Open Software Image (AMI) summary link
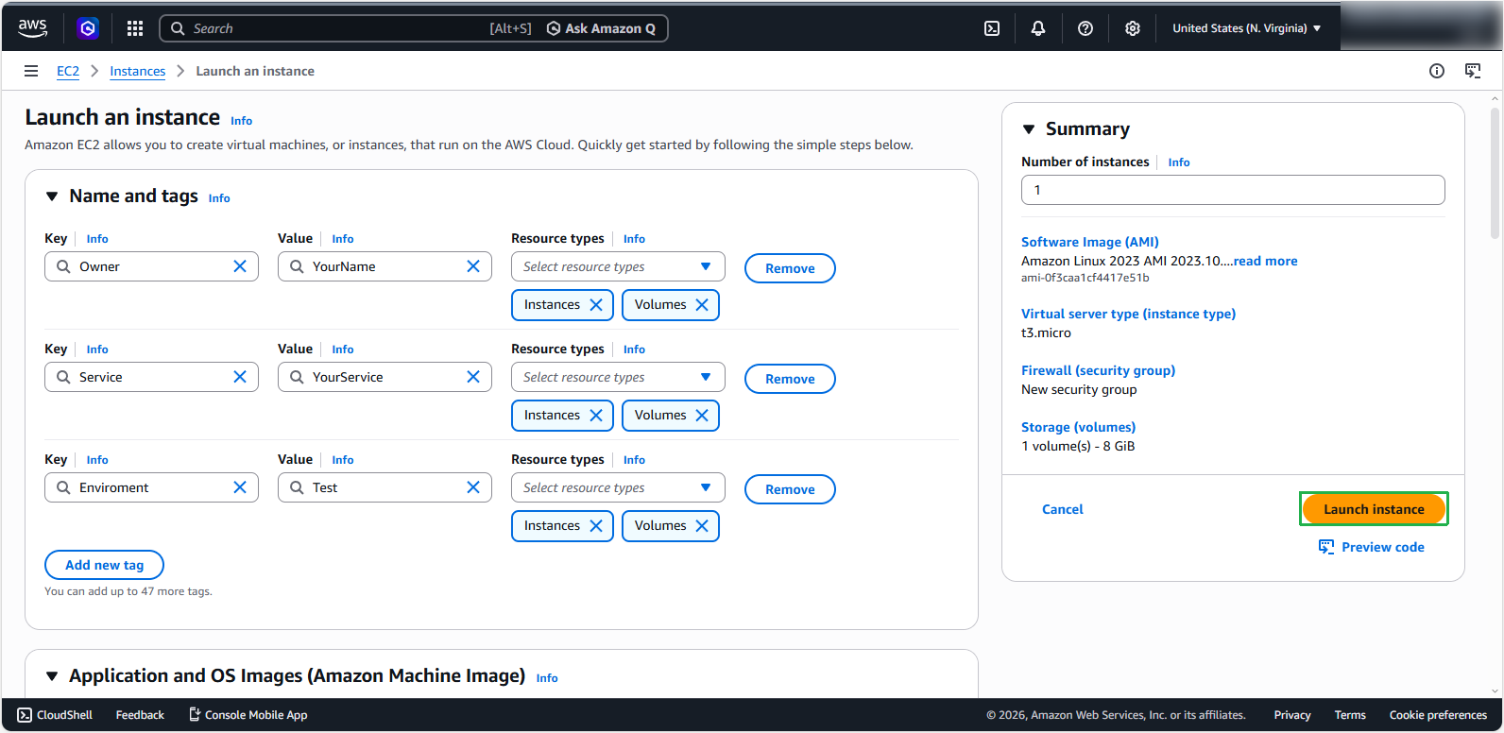Image resolution: width=1504 pixels, height=733 pixels. [x=1090, y=242]
